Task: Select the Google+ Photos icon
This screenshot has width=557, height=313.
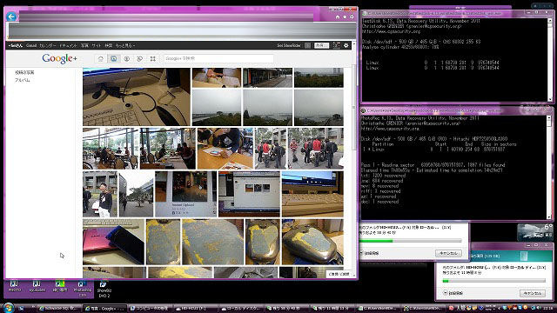Action: point(114,59)
